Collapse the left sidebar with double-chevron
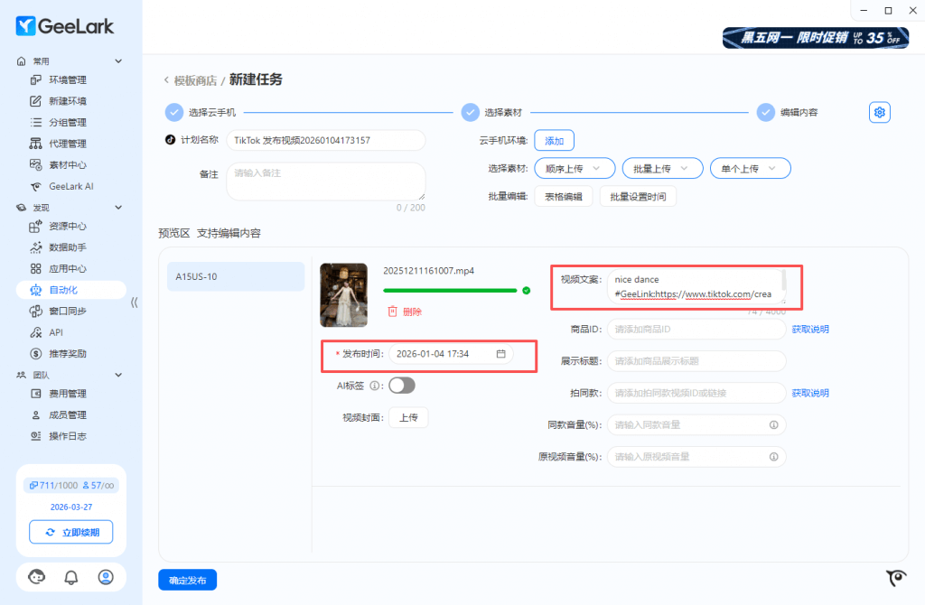Viewport: 925px width, 605px height. pyautogui.click(x=135, y=302)
